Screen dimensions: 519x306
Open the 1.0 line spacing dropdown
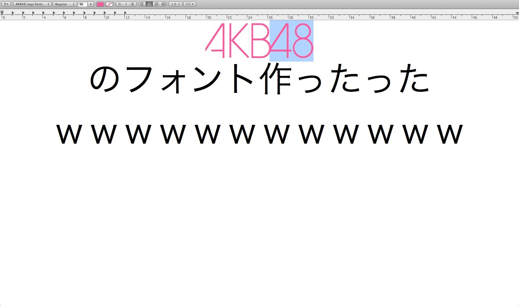(x=175, y=4)
